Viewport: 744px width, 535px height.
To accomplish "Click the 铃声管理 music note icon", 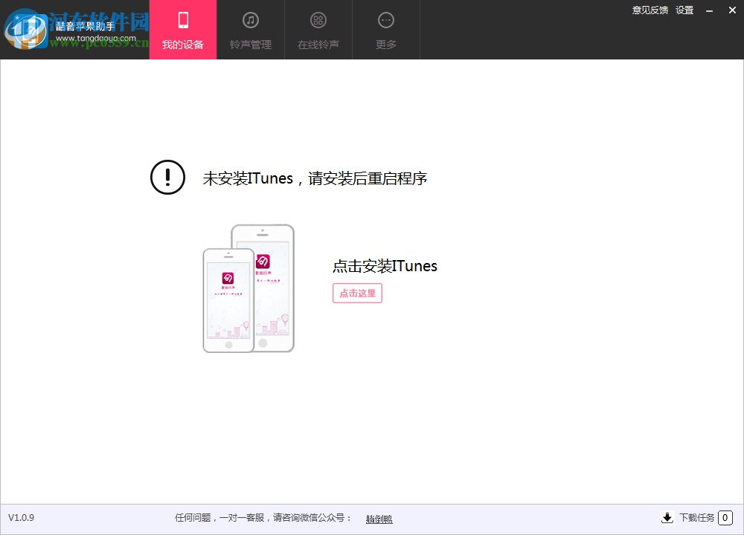I will click(250, 19).
